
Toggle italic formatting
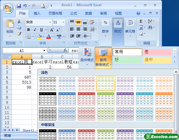(35, 30)
